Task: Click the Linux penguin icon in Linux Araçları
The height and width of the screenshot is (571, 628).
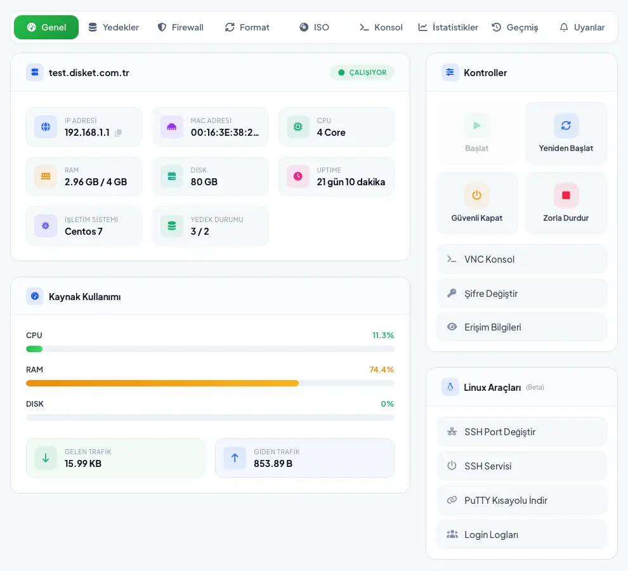Action: coord(450,387)
